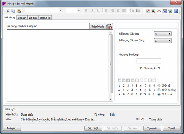Click the globe image icon in toolbar
This screenshot has height=134, width=184.
(x=165, y=11)
